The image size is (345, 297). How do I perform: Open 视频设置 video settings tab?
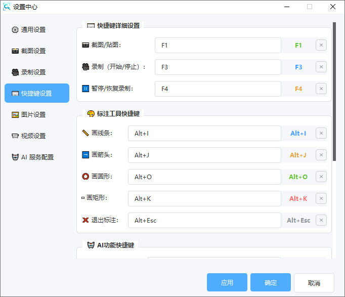click(x=37, y=136)
